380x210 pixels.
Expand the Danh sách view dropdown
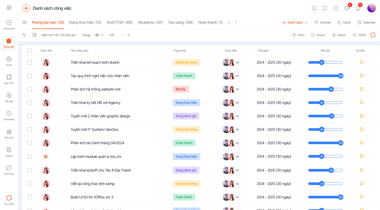coord(295,22)
